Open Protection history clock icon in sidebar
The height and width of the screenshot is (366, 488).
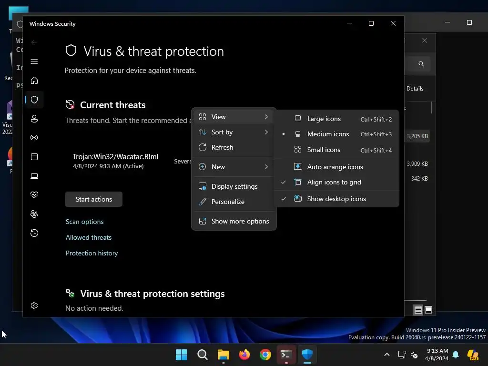point(34,233)
